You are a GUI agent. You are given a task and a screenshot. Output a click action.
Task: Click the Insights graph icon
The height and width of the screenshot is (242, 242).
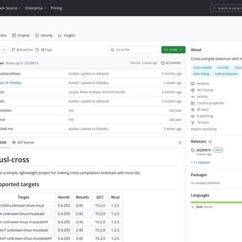[x=60, y=35]
